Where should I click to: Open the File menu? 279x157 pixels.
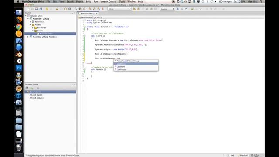point(48,2)
